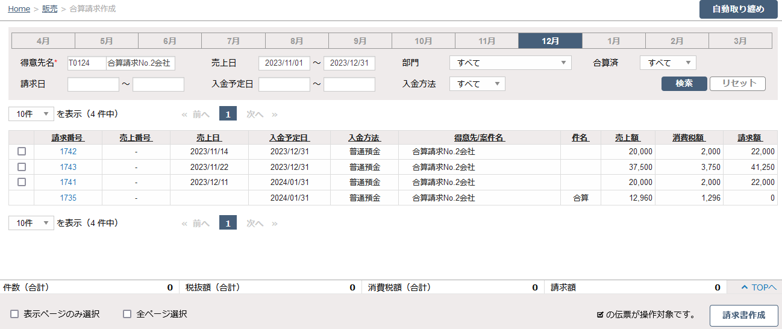
Task: Sort by 請求額 column header
Action: point(750,138)
